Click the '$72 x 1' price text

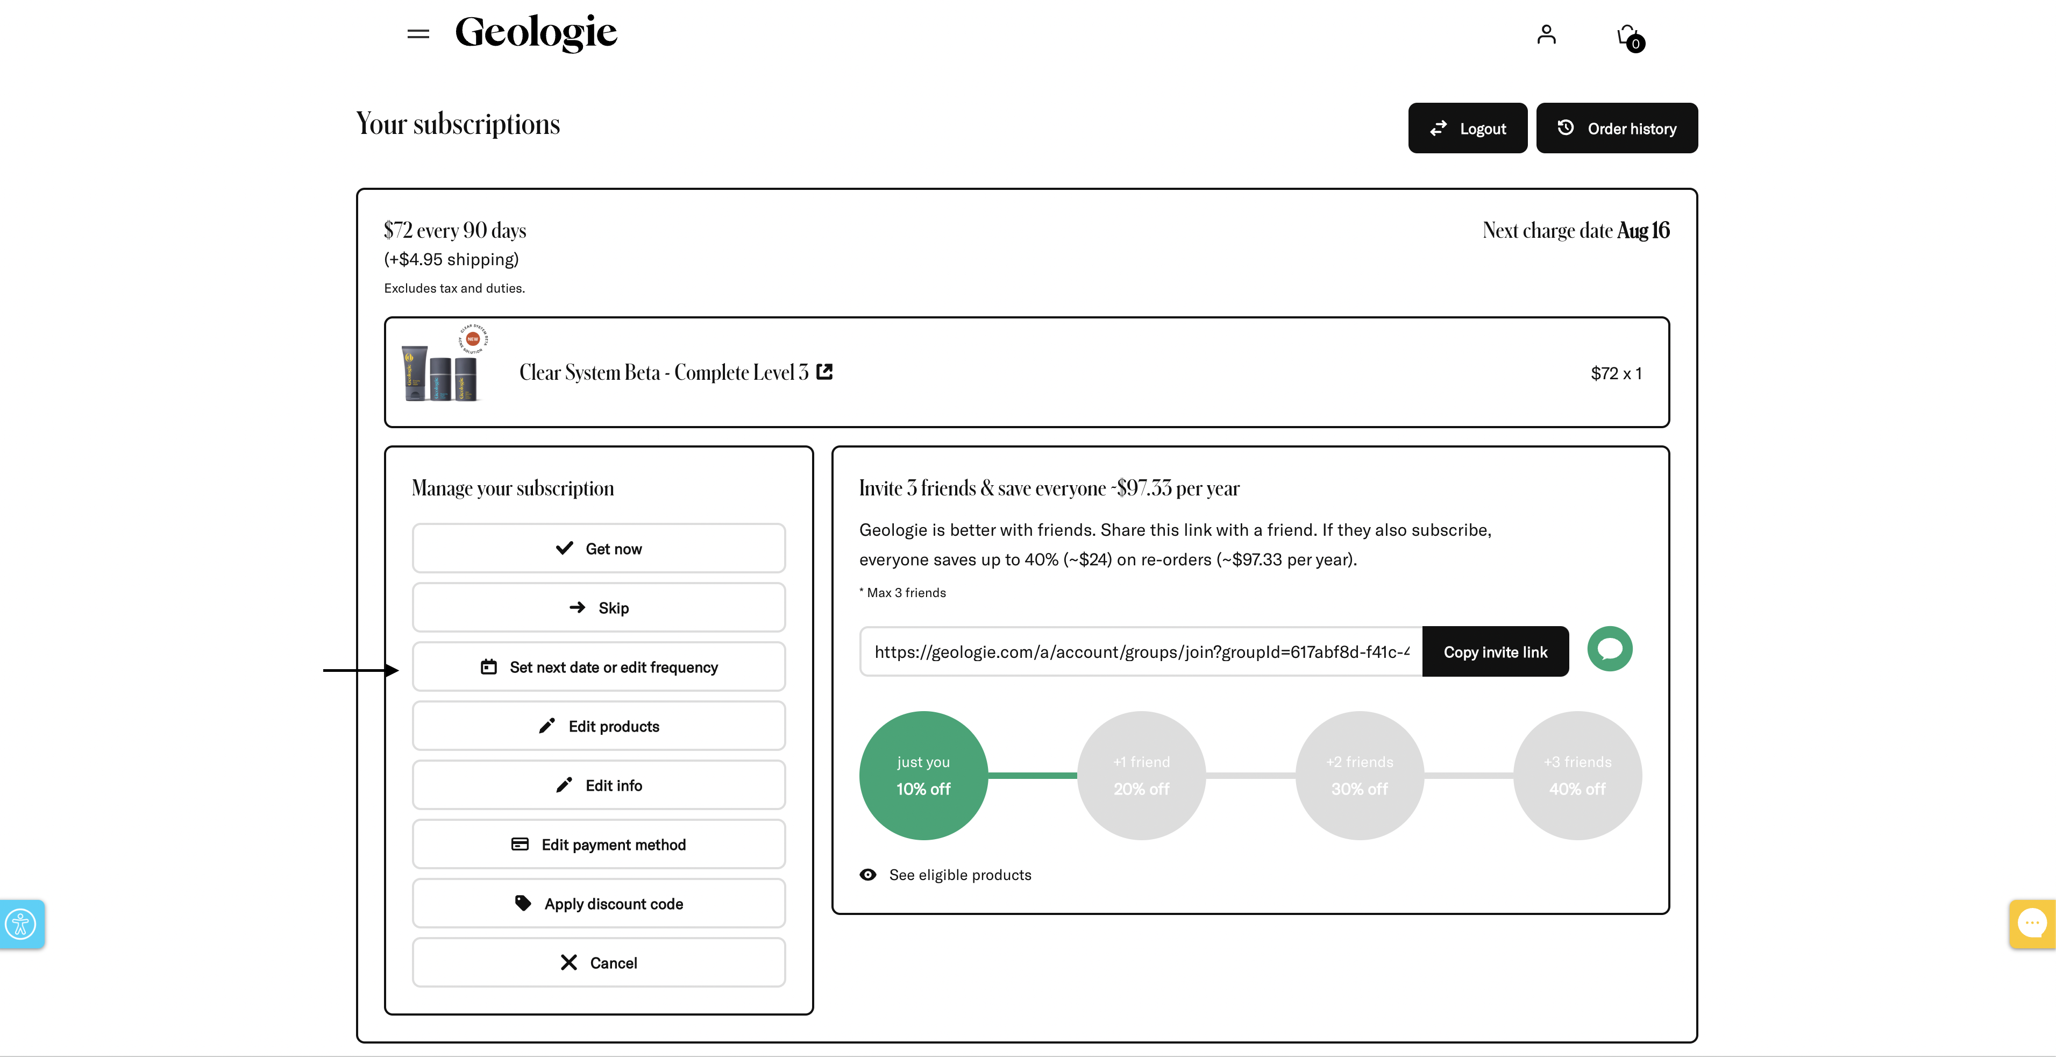click(x=1616, y=373)
